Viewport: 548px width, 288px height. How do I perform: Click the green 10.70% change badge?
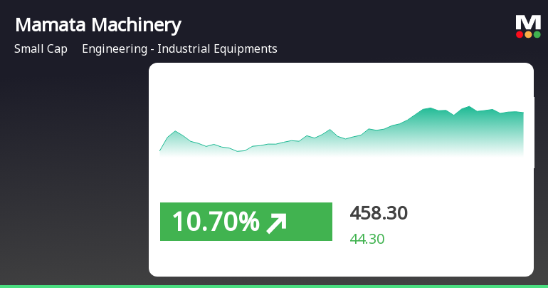click(x=246, y=222)
